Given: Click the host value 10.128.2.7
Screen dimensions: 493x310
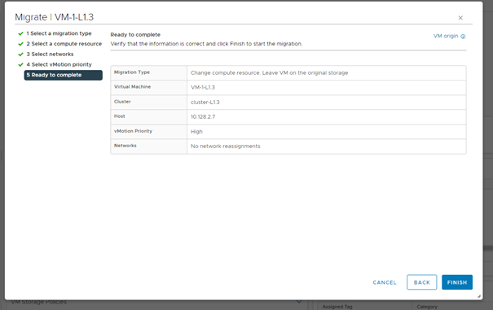Looking at the screenshot, I should click(x=203, y=117).
